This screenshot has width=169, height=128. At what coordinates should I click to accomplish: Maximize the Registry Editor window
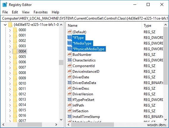click(148, 4)
